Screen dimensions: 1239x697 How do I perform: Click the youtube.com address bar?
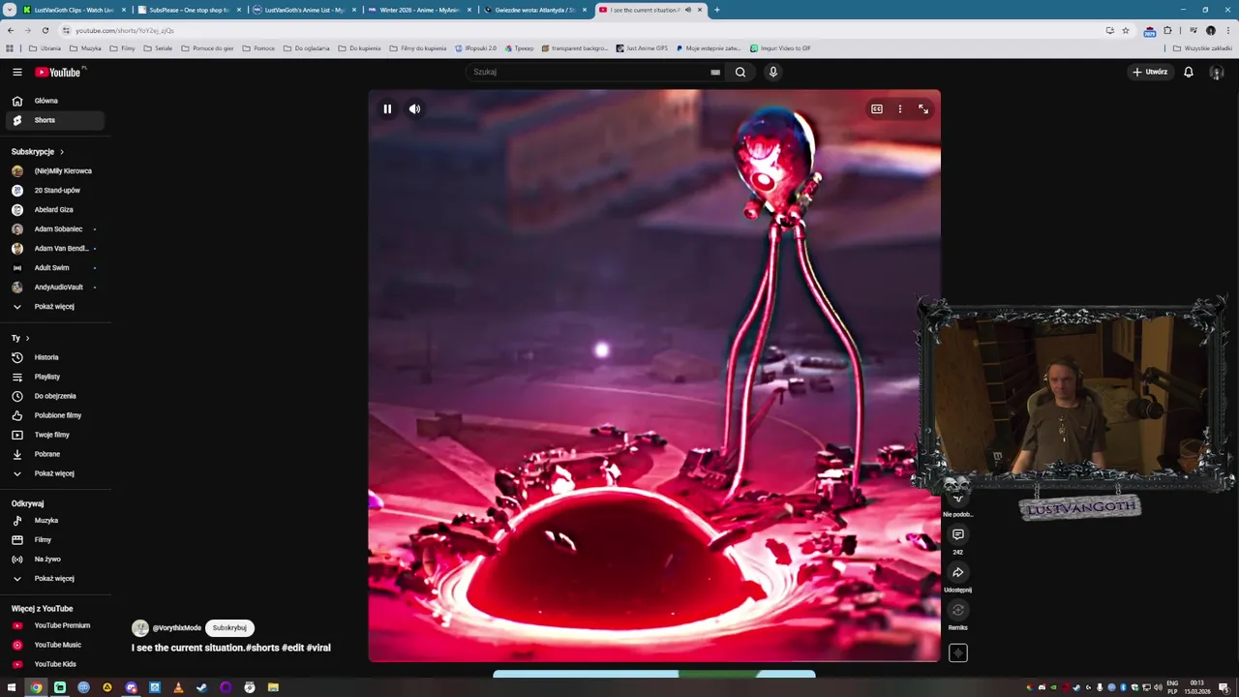[x=581, y=30]
